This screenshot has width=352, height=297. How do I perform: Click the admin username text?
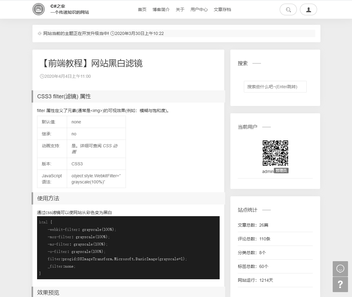pos(268,171)
